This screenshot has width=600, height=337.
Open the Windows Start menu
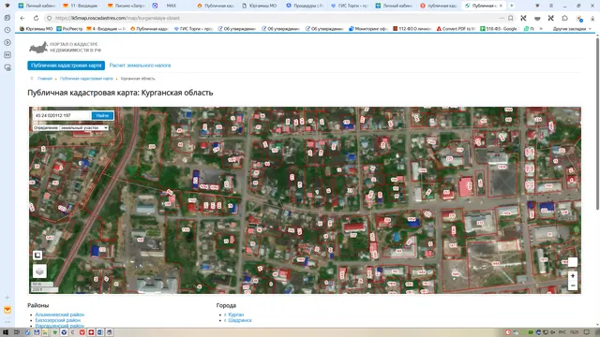6,332
